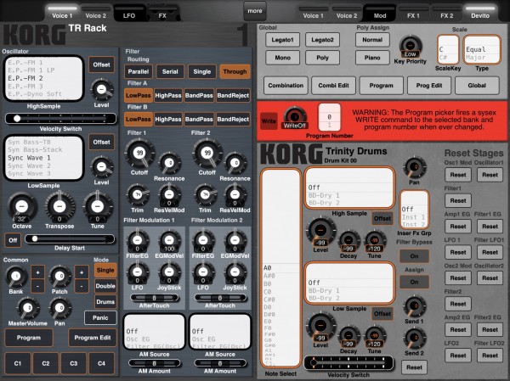Click the oscillator Tune knob
510x381 pixels.
[x=97, y=206]
